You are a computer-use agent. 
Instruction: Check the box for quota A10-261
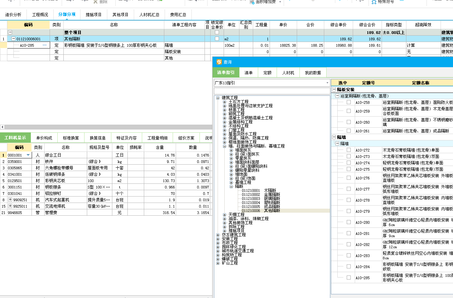349,131
